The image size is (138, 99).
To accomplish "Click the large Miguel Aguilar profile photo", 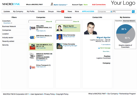I will click(x=90, y=28).
